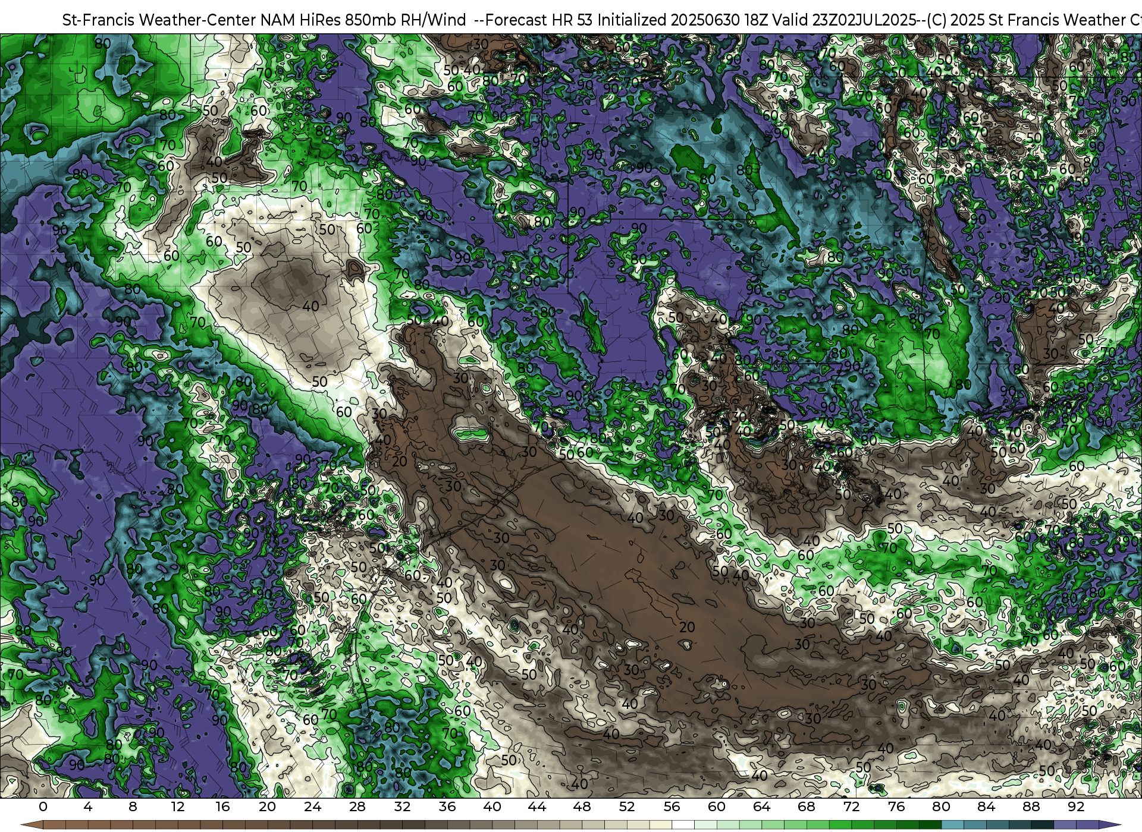The height and width of the screenshot is (832, 1142).
Task: Click the colorbar label '76'
Action: tap(896, 806)
